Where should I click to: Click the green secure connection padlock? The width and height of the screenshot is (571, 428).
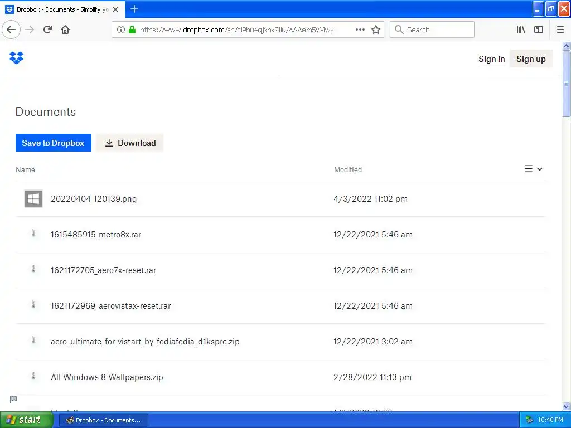[x=132, y=30]
